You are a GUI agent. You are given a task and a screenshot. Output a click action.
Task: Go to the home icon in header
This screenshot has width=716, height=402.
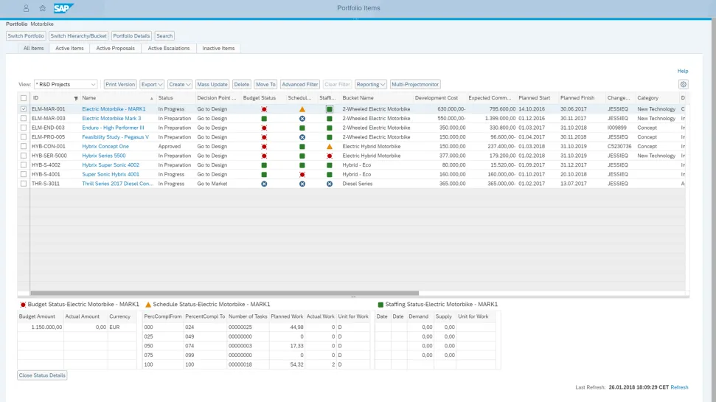click(43, 8)
